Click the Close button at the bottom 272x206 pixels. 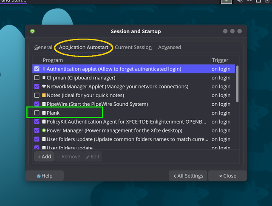pos(227,176)
